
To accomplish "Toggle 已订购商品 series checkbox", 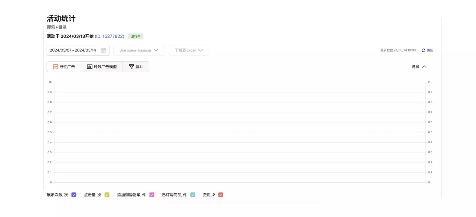I will pyautogui.click(x=193, y=195).
